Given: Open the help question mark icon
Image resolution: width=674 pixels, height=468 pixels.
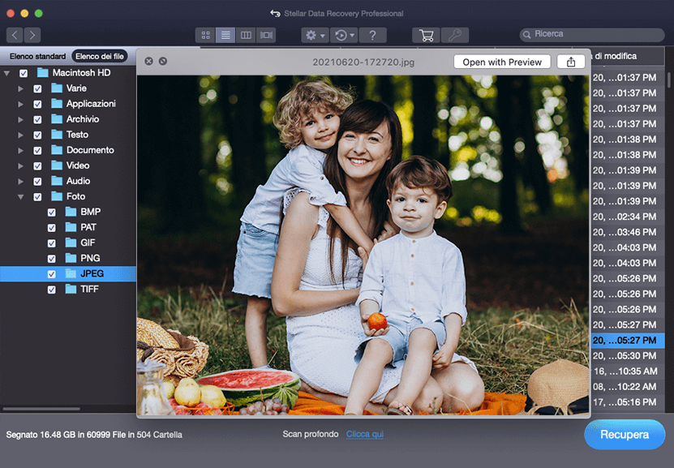Looking at the screenshot, I should [x=372, y=35].
